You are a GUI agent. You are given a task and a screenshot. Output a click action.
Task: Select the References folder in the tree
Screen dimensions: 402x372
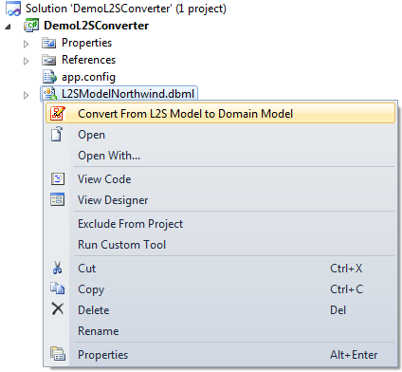click(88, 60)
